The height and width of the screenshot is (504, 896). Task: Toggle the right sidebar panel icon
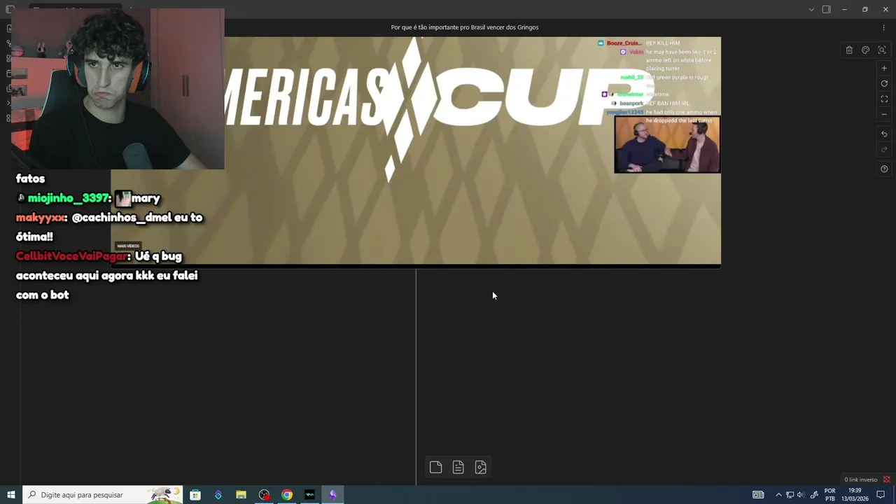(x=827, y=9)
